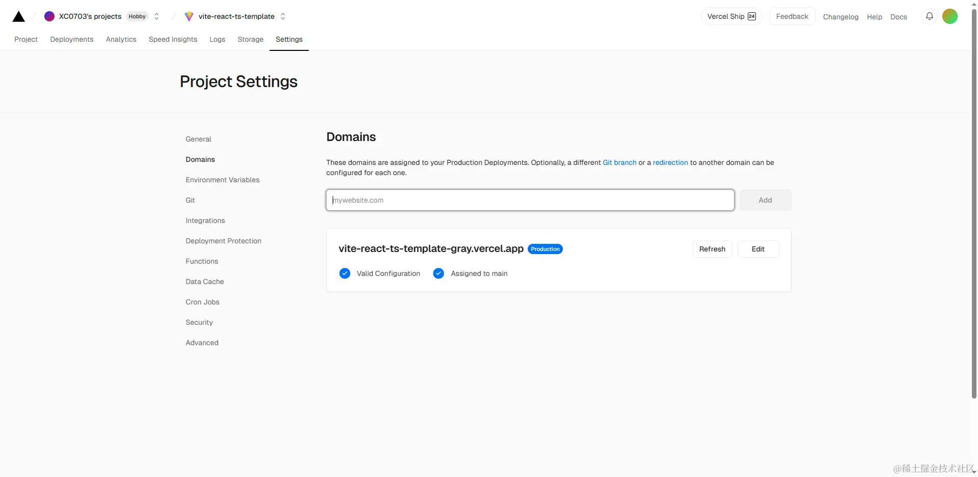Viewport: 978px width, 477px height.
Task: Click the XC0703's projects team avatar
Action: (x=49, y=16)
